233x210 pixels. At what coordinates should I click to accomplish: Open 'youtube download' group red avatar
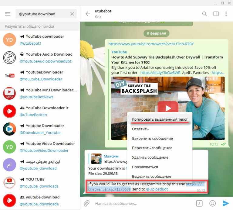click(x=9, y=201)
